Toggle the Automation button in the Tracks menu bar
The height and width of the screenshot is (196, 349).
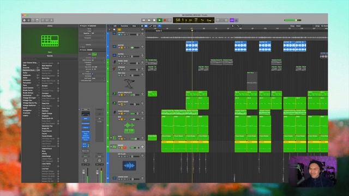pos(151,26)
